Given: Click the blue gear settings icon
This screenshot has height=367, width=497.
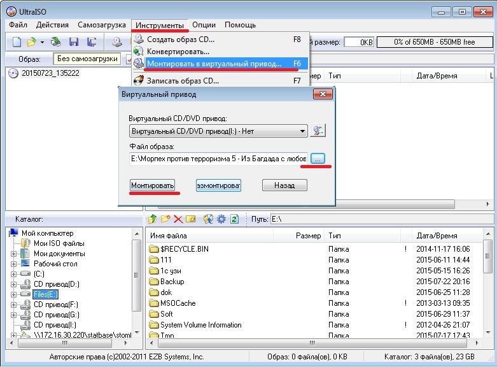Looking at the screenshot, I should 221,219.
